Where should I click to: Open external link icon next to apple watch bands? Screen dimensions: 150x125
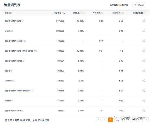tap(23, 61)
